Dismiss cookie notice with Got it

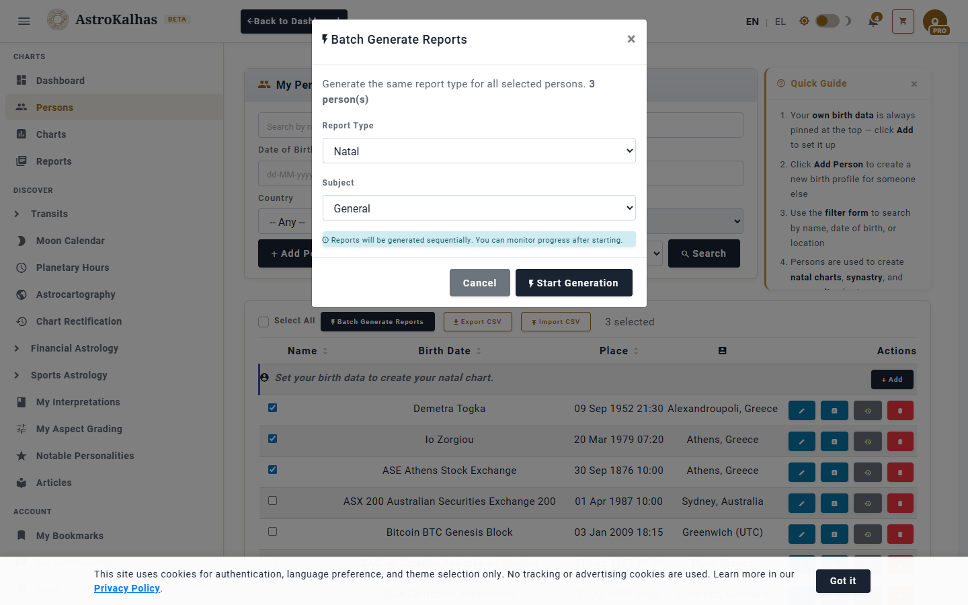coord(842,581)
